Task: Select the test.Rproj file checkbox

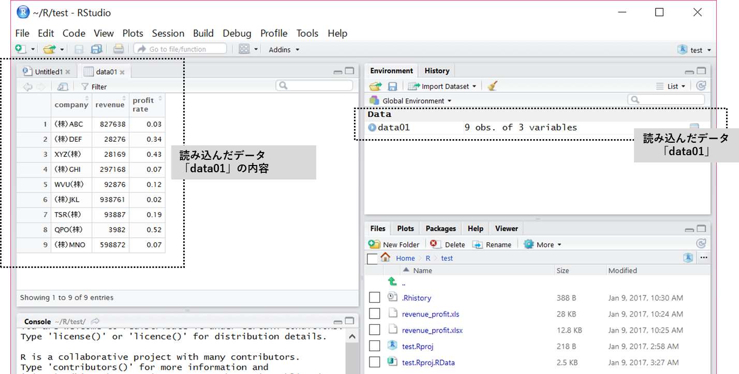Action: pos(374,346)
